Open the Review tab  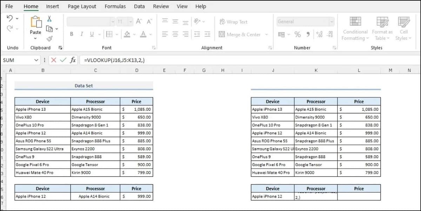[x=161, y=6]
